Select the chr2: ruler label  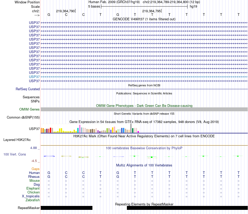tap(36, 11)
